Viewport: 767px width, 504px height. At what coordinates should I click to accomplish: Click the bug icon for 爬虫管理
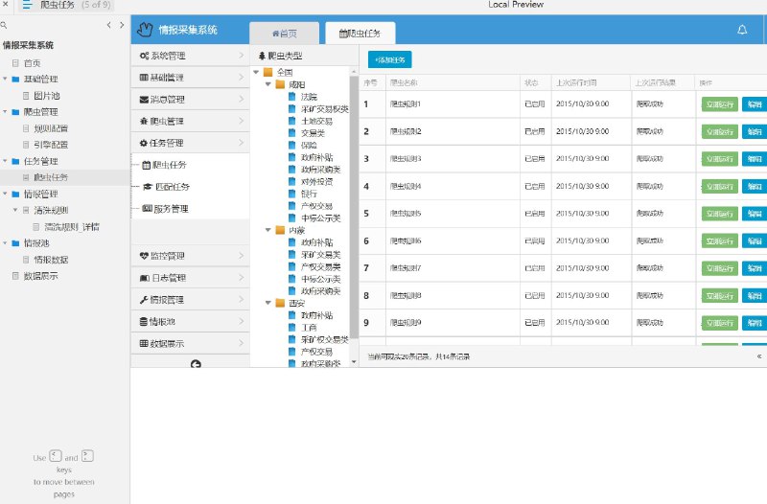[144, 122]
